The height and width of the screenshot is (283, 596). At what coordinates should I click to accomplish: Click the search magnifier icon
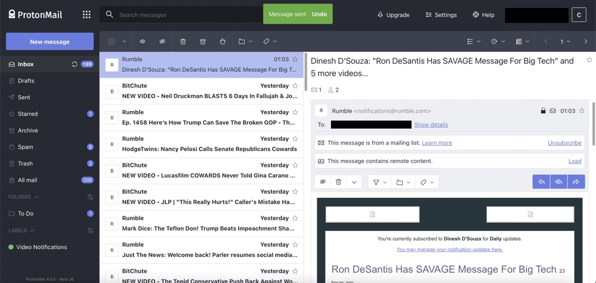(109, 14)
